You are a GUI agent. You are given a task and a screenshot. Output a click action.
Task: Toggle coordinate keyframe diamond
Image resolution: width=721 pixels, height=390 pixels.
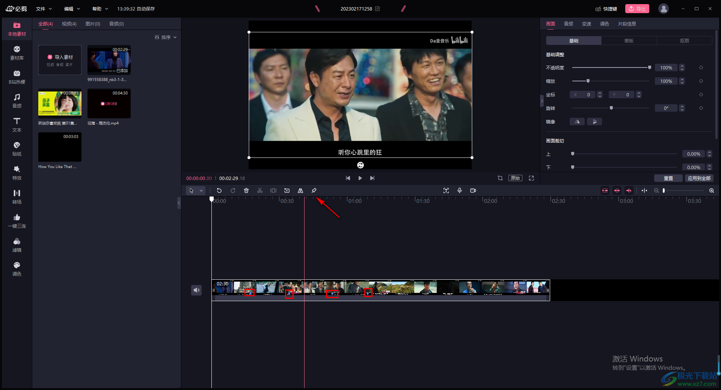point(701,94)
